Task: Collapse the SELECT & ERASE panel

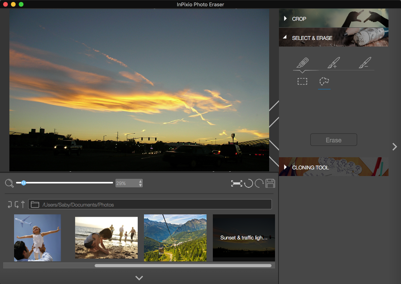Action: click(x=285, y=37)
